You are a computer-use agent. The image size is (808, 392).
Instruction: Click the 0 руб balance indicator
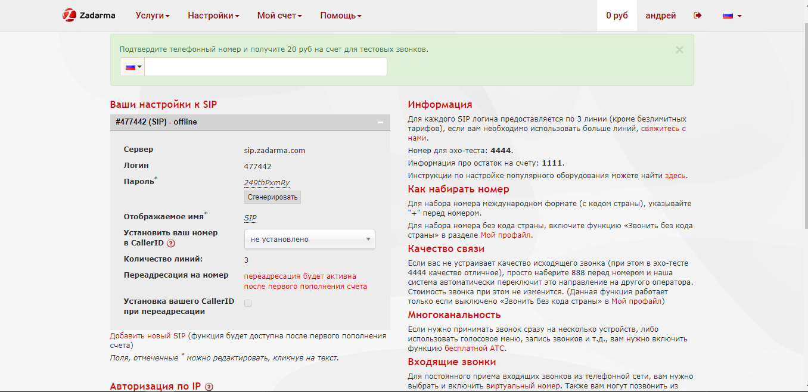click(x=617, y=15)
